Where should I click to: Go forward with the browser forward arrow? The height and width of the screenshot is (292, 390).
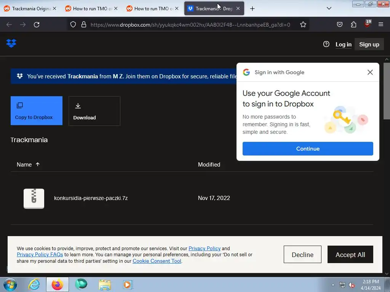pos(23,25)
